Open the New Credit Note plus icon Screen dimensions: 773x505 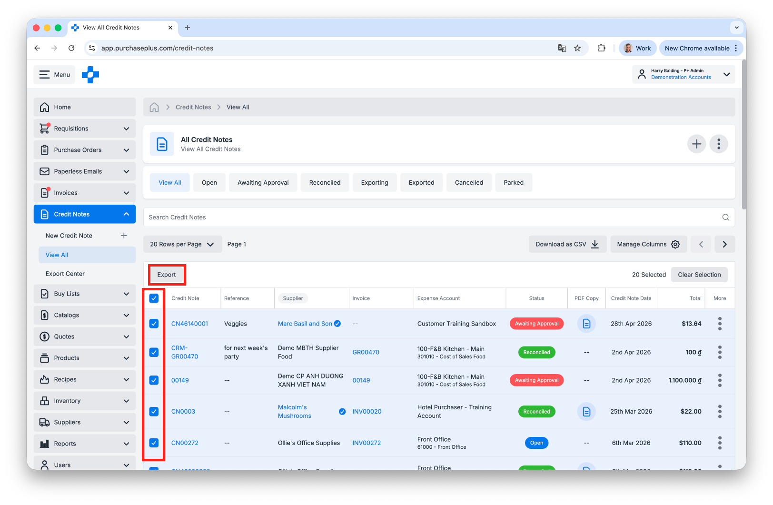124,235
